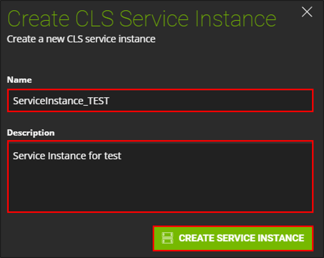Submit the form using the green button

click(233, 238)
